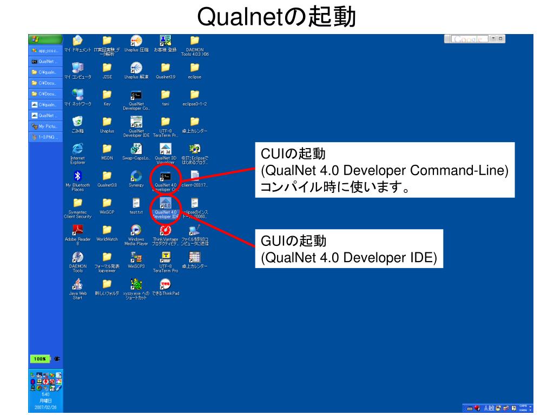The width and height of the screenshot is (554, 415).
Task: Launch できるThinkPad shortcut
Action: 166,287
